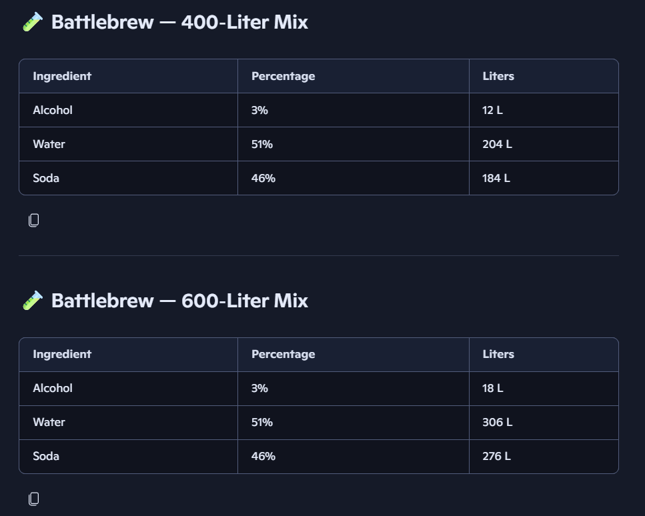The image size is (645, 516).
Task: Click Liters header in 400-Liter table
Action: click(498, 76)
